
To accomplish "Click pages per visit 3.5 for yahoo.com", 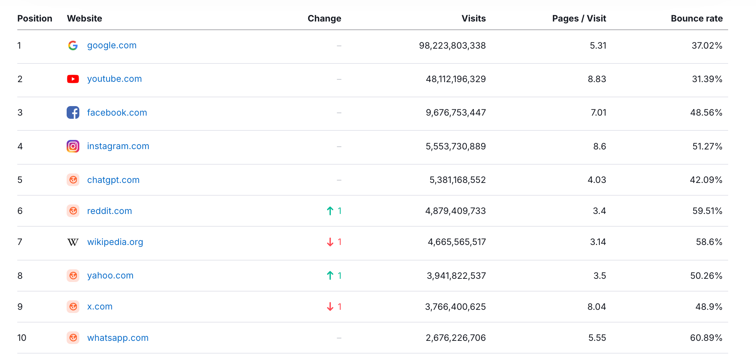I will tap(600, 276).
